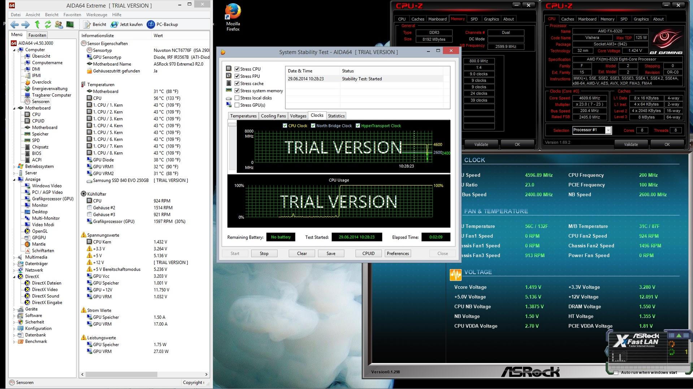Image resolution: width=693 pixels, height=389 pixels.
Task: Refresh the AIDA64 sensor view
Action: click(48, 25)
